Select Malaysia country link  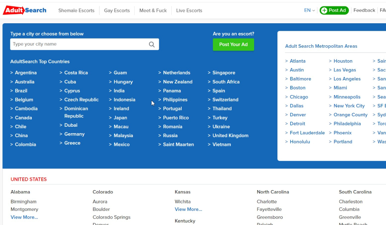pyautogui.click(x=123, y=136)
